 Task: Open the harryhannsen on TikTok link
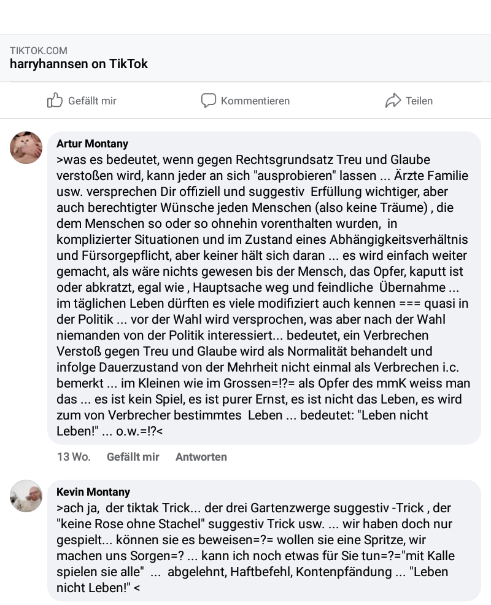[x=79, y=64]
